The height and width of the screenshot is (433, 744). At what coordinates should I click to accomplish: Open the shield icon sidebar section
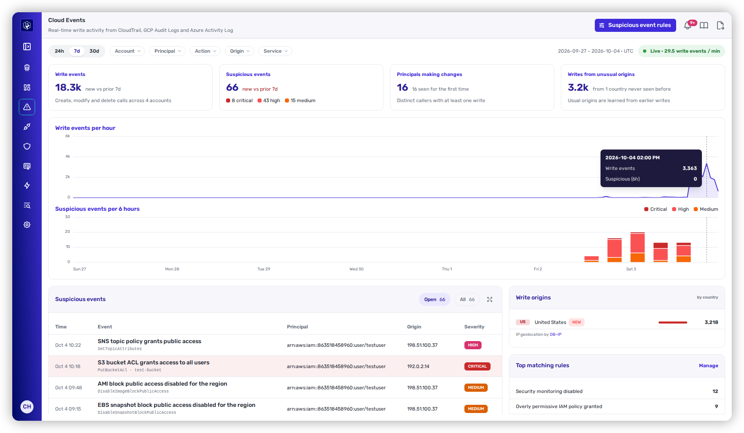(27, 146)
